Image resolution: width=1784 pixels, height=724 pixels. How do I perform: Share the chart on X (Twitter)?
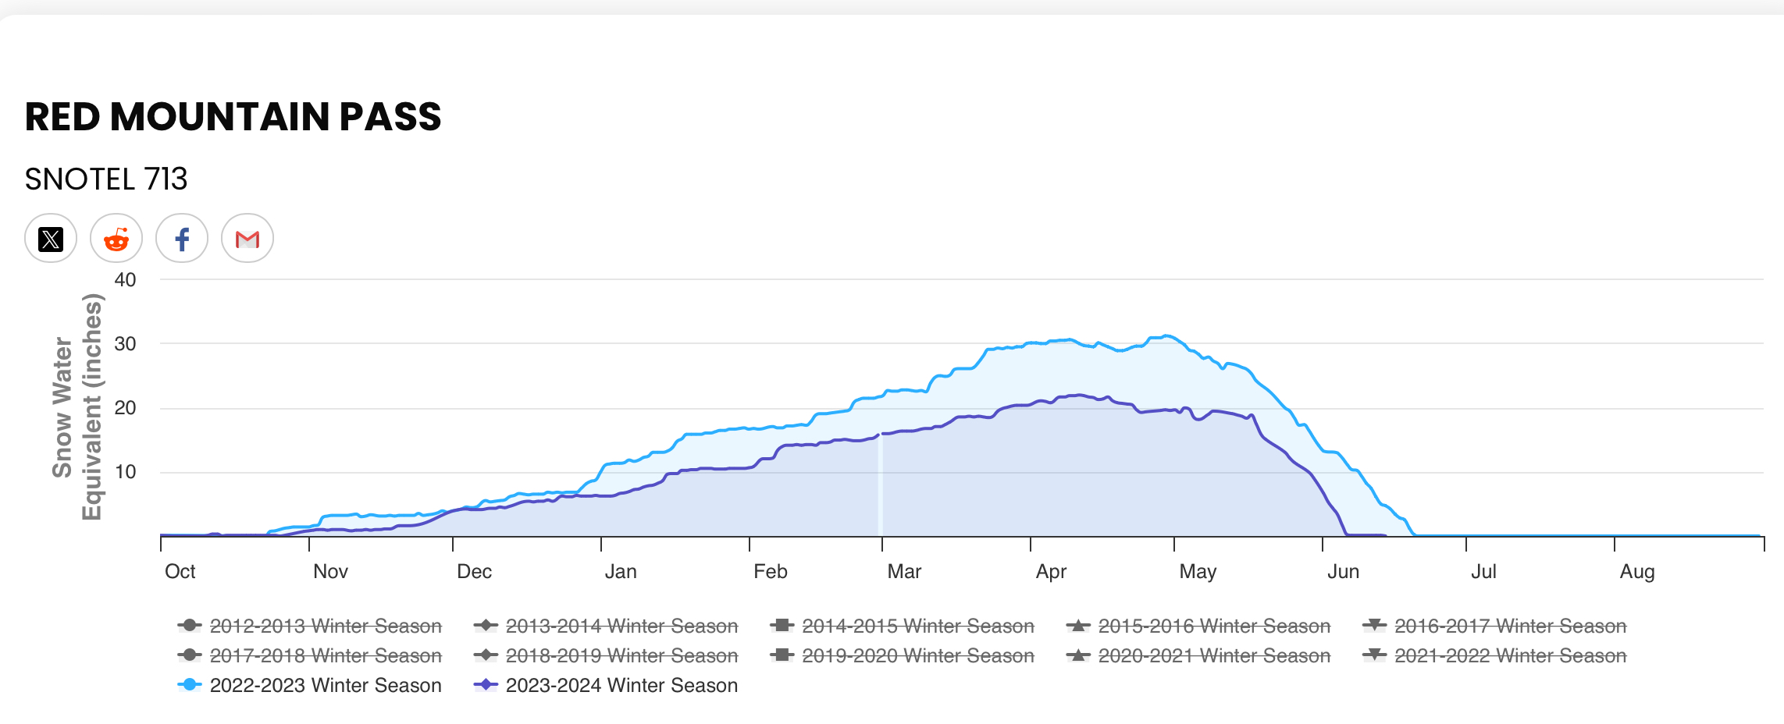tap(51, 239)
